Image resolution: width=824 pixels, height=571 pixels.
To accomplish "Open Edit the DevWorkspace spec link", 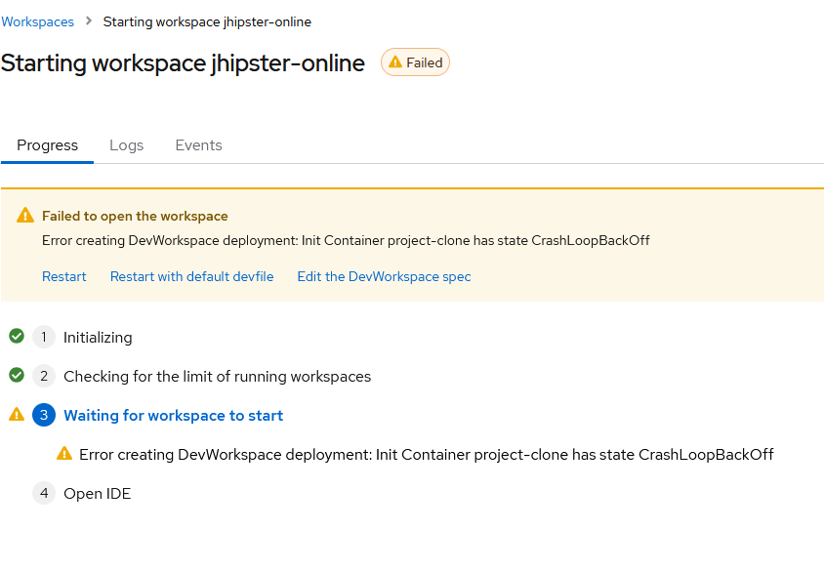I will 384,276.
